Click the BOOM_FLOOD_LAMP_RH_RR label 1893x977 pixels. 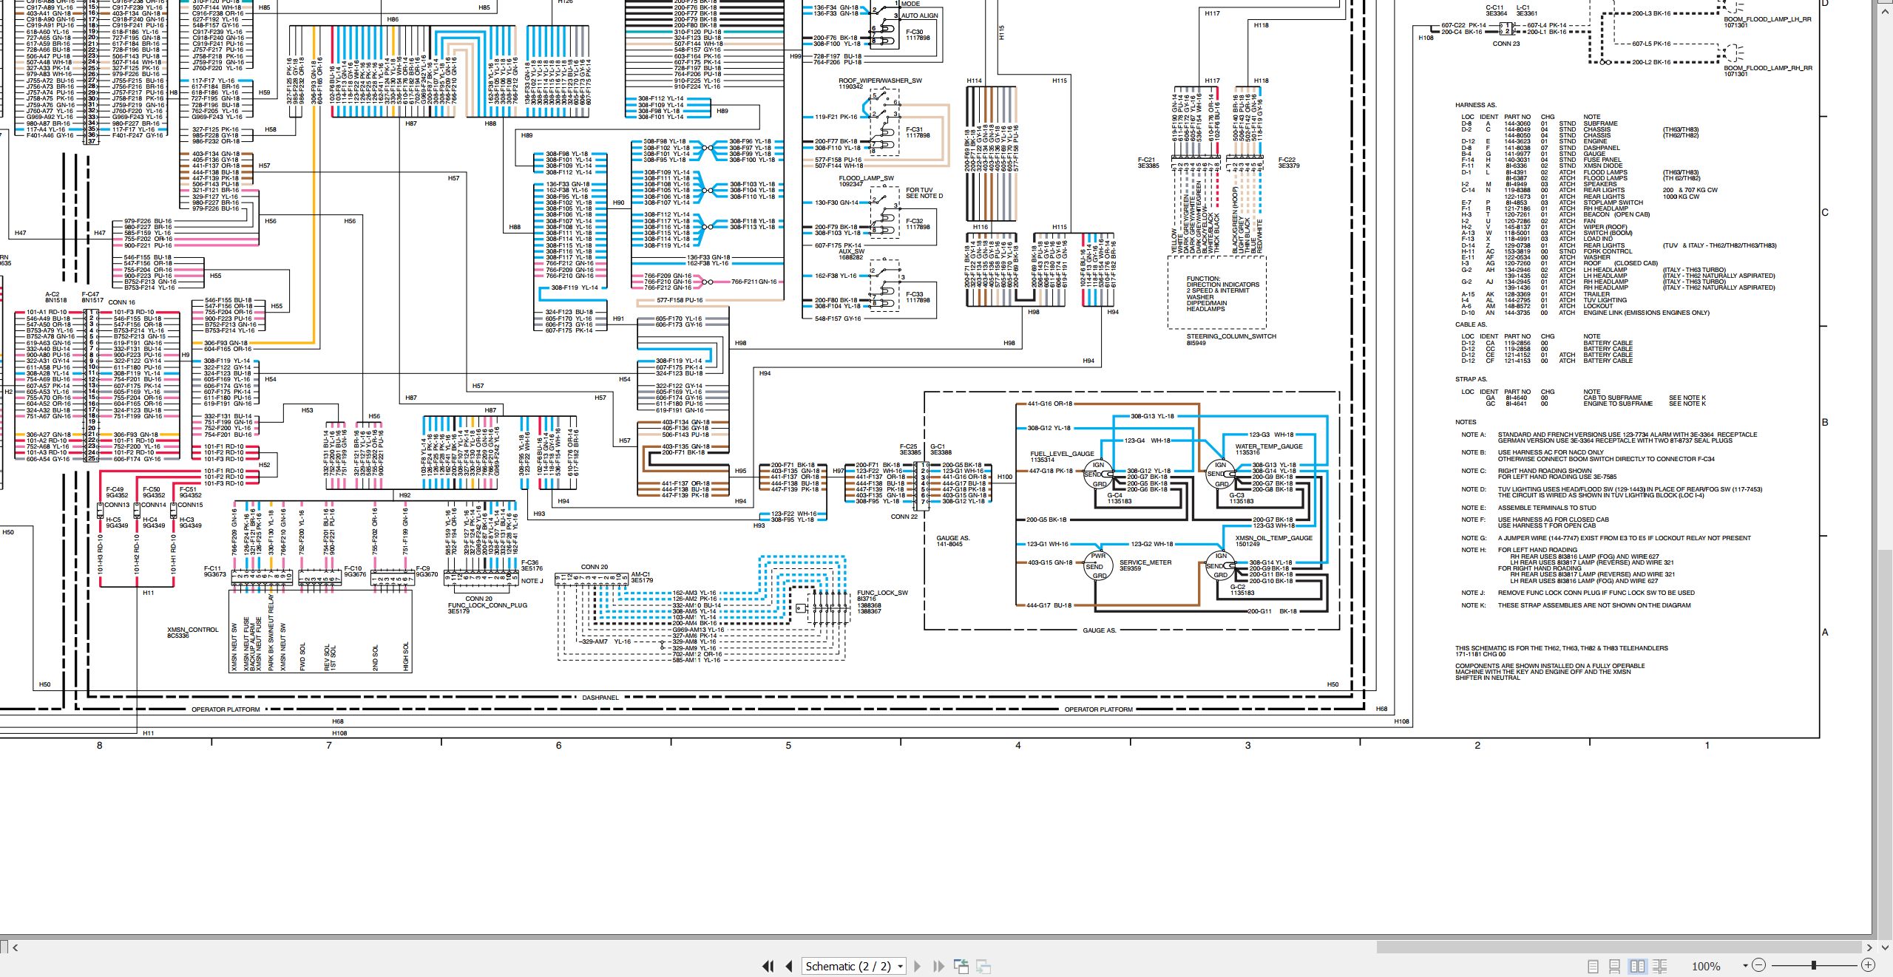(x=1768, y=68)
